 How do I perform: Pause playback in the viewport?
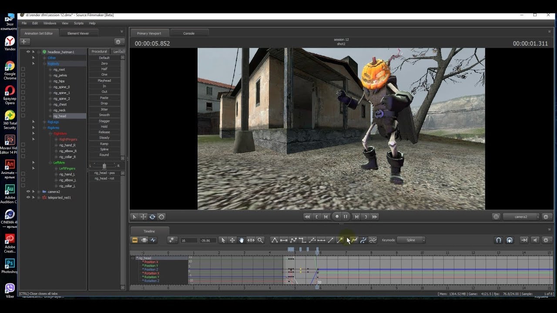pyautogui.click(x=346, y=216)
